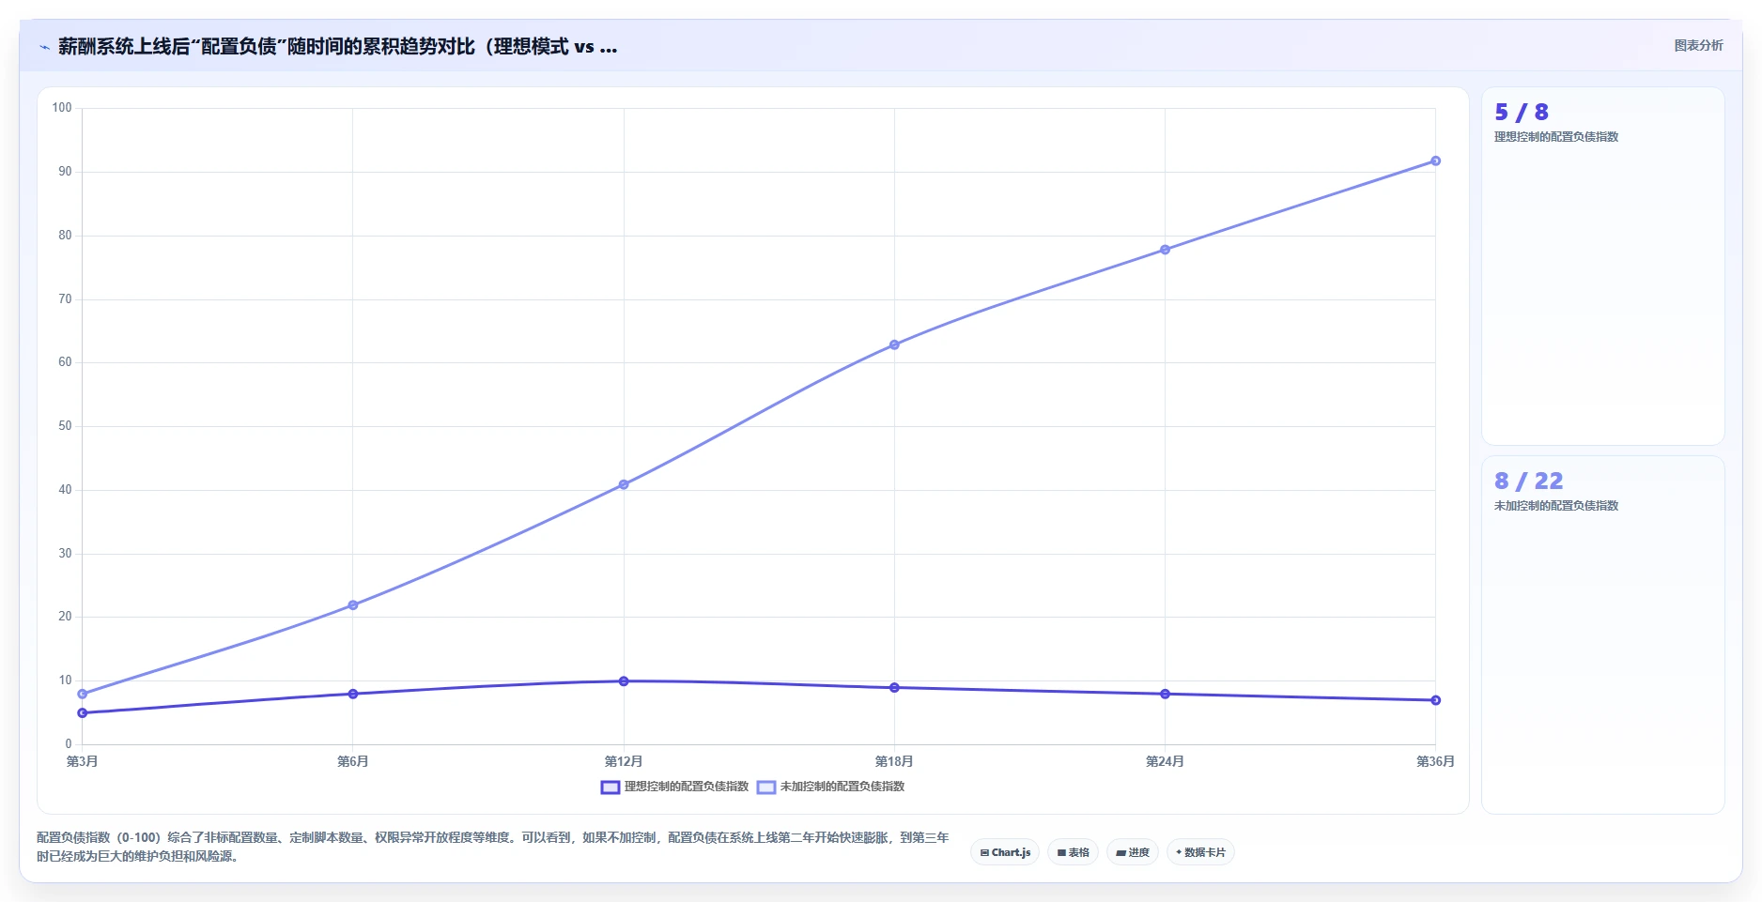Click the 8 / 22 stat value
Screen dimensions: 1762x902
pyautogui.click(x=1529, y=481)
